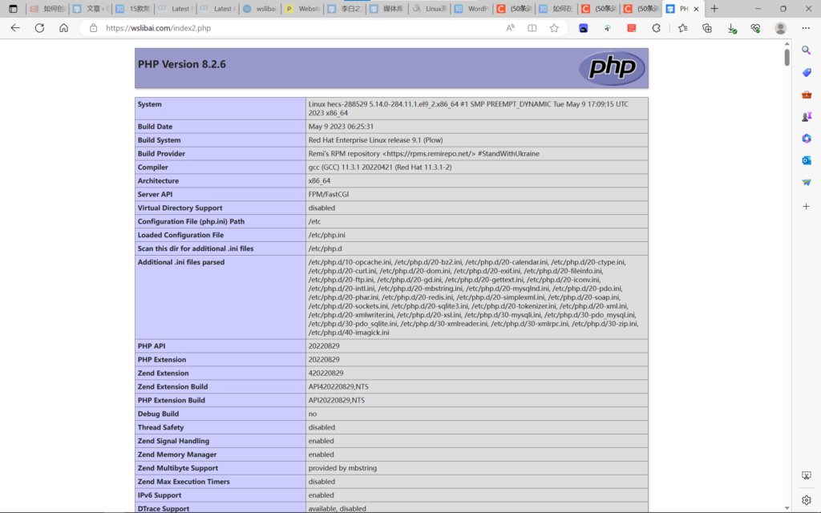Open Collections icon in toolbar
Image resolution: width=821 pixels, height=513 pixels.
(706, 28)
